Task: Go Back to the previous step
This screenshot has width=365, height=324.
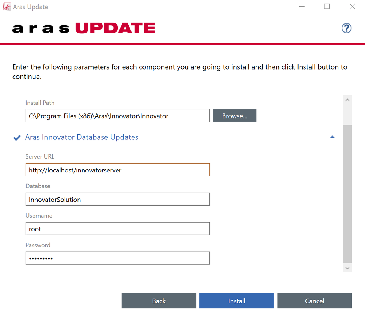Action: click(159, 301)
